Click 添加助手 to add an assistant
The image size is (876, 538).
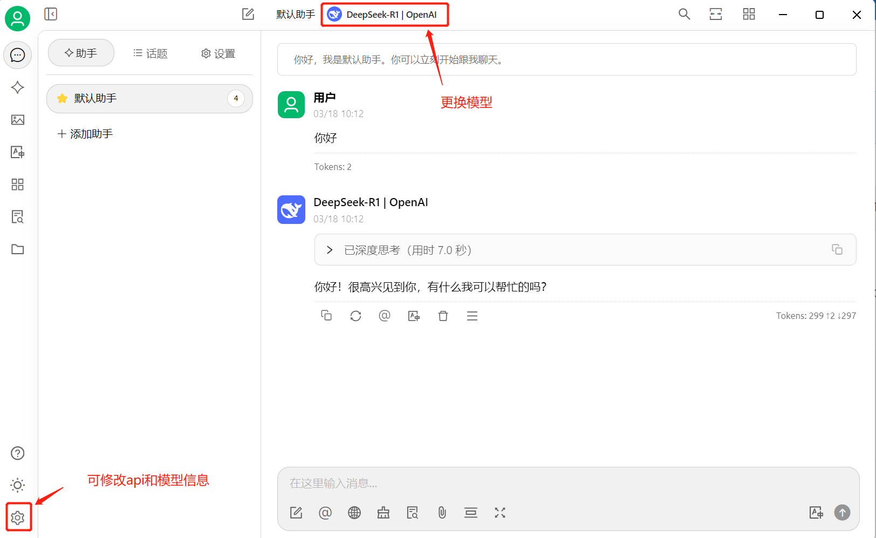85,134
